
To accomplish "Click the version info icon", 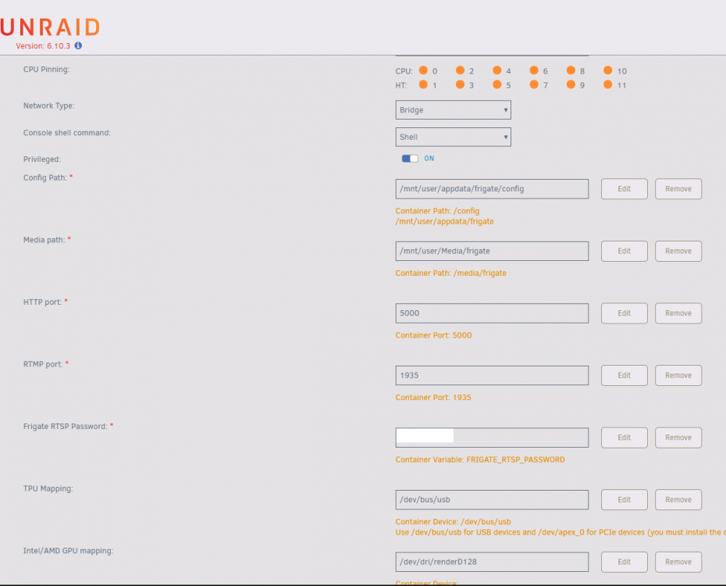I will [x=78, y=45].
